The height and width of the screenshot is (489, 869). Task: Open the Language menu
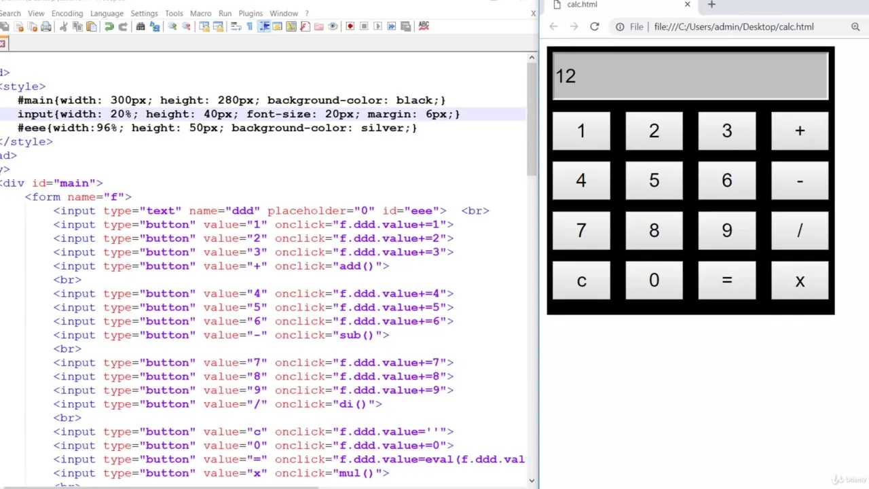click(107, 13)
